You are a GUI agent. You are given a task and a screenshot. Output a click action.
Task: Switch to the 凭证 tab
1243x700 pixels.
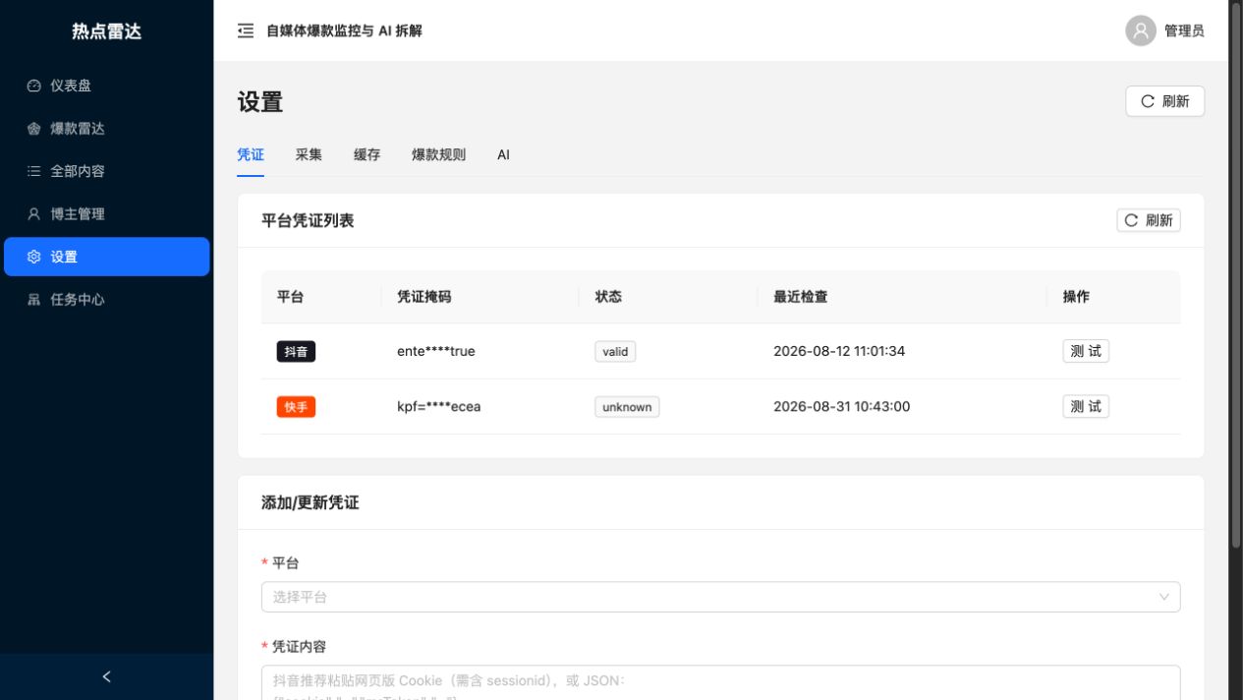251,154
